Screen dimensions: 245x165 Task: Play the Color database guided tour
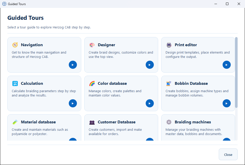coord(150,103)
